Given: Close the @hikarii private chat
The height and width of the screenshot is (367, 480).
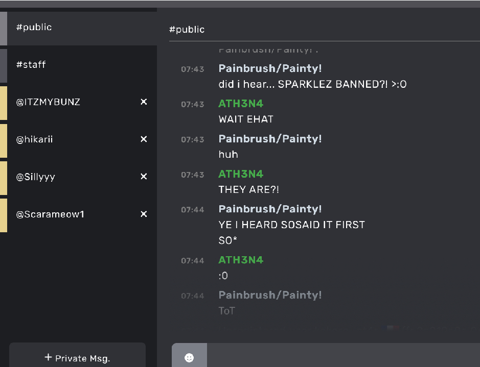Looking at the screenshot, I should click(144, 139).
